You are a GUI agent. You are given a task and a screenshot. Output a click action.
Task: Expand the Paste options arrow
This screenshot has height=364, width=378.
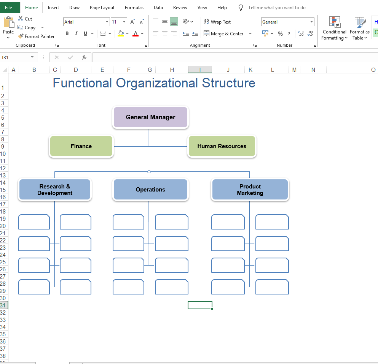tap(8, 38)
